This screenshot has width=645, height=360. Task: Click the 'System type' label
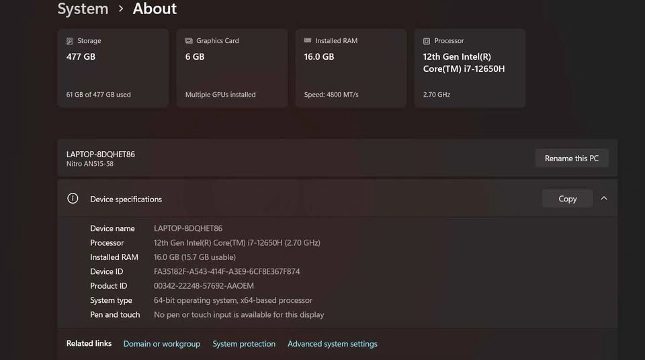click(x=111, y=300)
